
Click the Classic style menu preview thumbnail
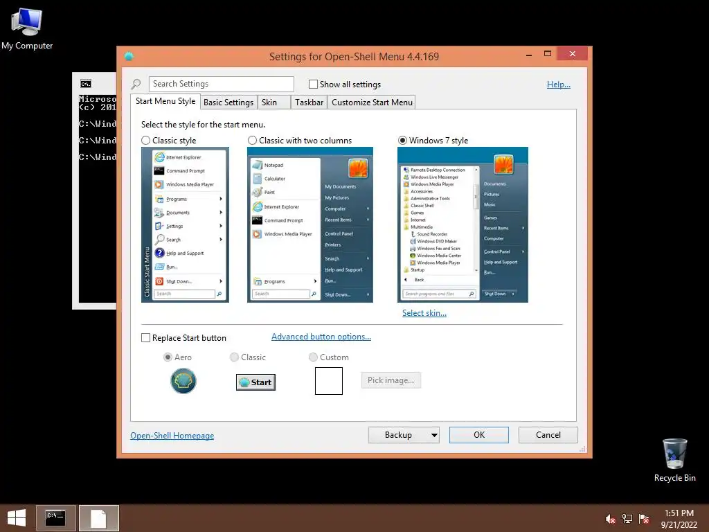pyautogui.click(x=185, y=225)
